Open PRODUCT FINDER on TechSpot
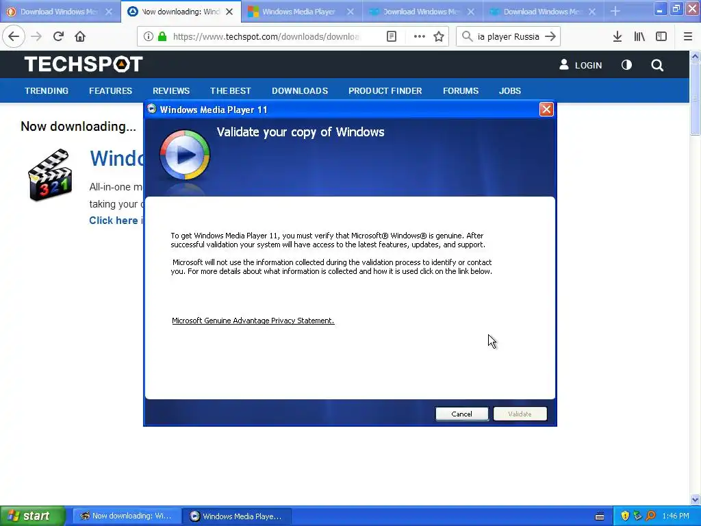Viewport: 701px width, 526px height. point(385,91)
